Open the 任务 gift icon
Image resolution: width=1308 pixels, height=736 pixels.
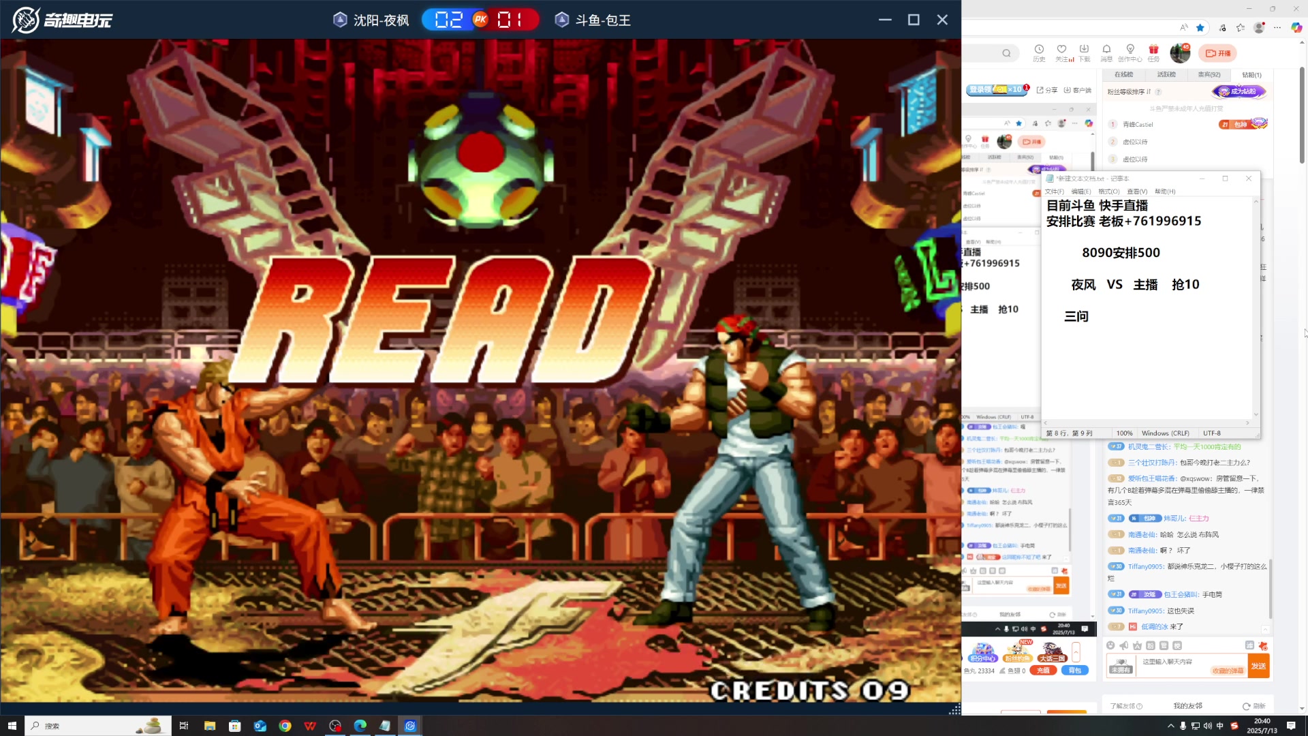coord(1153,52)
